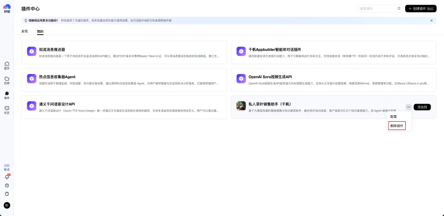This screenshot has width=444, height=216.
Task: Choose 配置 from the popup menu
Action: [x=394, y=117]
